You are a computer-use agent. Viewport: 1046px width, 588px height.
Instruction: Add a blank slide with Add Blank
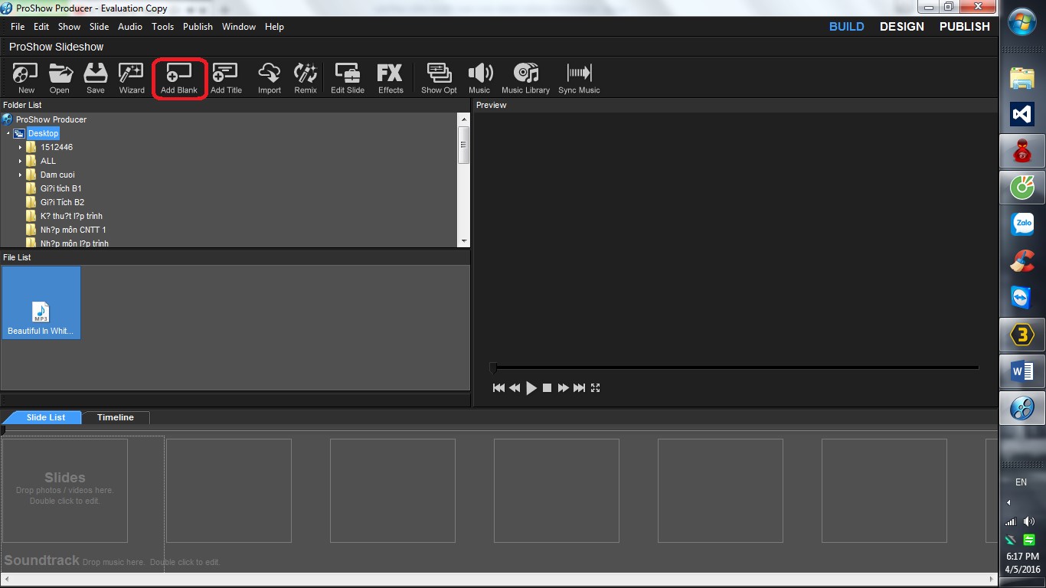coord(179,79)
